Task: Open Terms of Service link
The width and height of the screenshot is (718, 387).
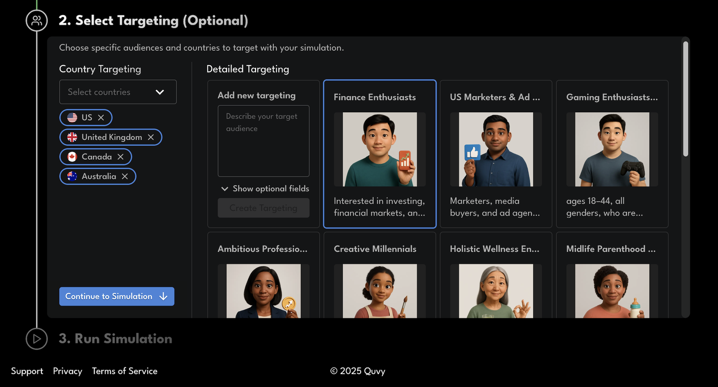Action: point(125,371)
